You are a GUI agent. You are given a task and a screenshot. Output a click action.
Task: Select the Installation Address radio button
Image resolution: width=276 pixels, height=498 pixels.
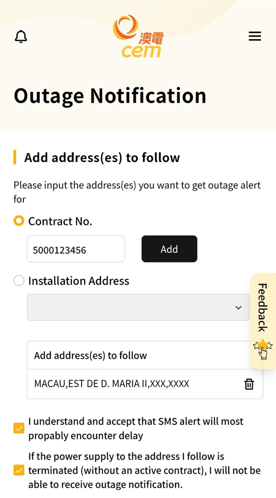(x=19, y=281)
